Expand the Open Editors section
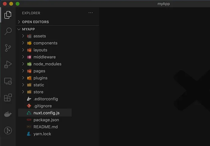This screenshot has height=146, width=210. (19, 22)
